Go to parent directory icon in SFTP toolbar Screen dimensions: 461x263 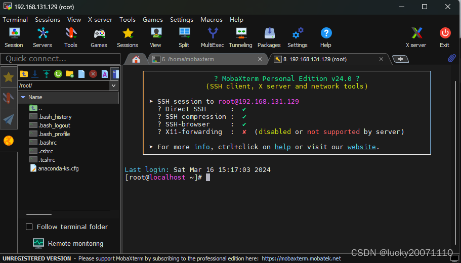24,74
